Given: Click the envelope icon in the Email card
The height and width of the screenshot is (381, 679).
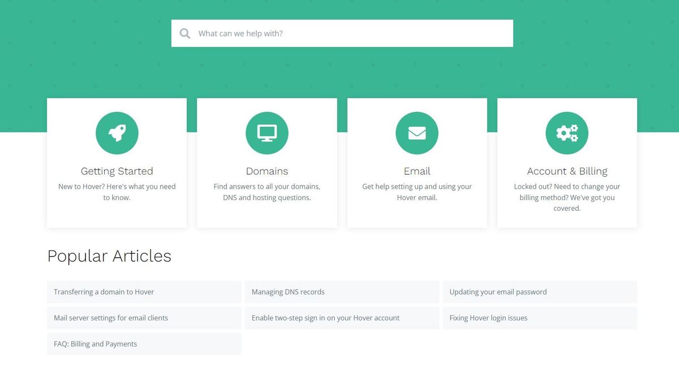Looking at the screenshot, I should (416, 132).
